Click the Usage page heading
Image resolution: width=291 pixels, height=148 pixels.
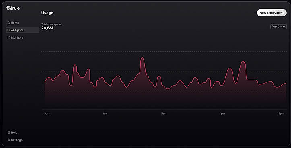[47, 13]
